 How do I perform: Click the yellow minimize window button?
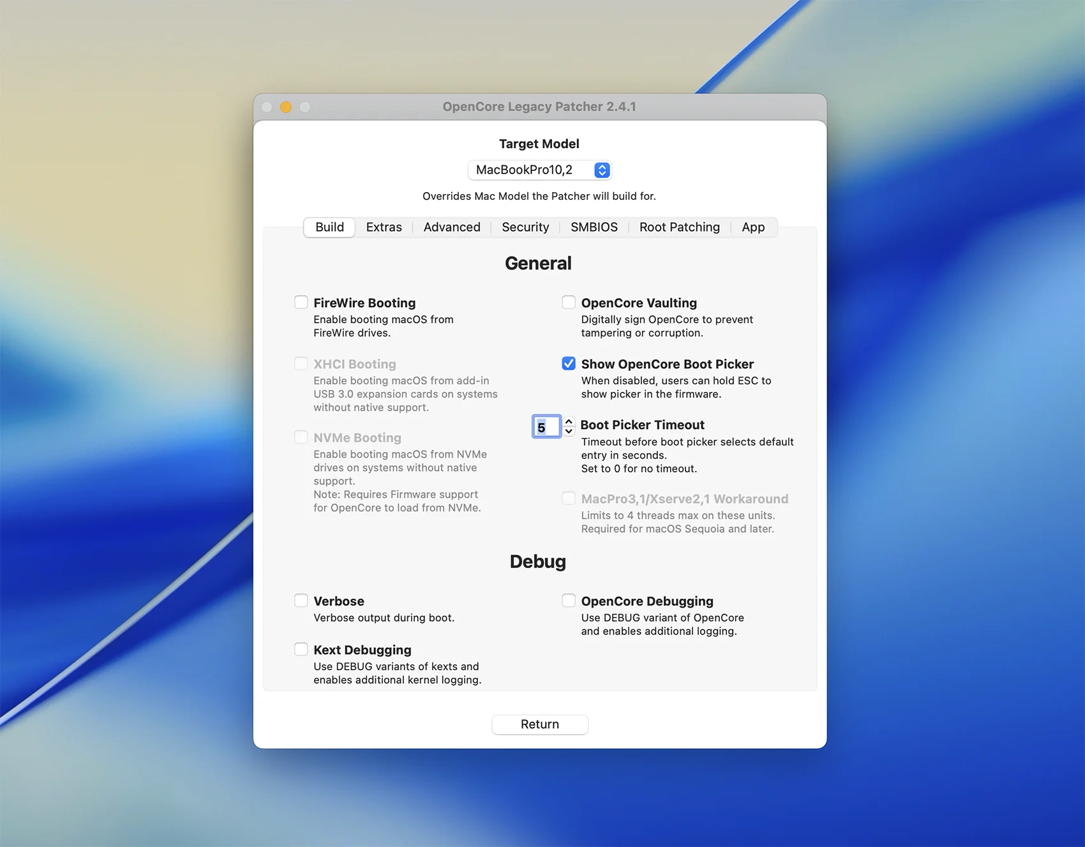(286, 107)
